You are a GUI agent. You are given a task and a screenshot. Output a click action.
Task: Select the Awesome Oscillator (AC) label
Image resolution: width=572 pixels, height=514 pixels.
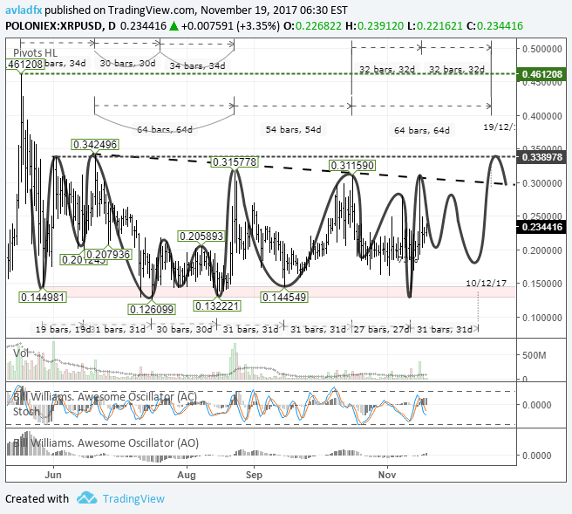105,396
